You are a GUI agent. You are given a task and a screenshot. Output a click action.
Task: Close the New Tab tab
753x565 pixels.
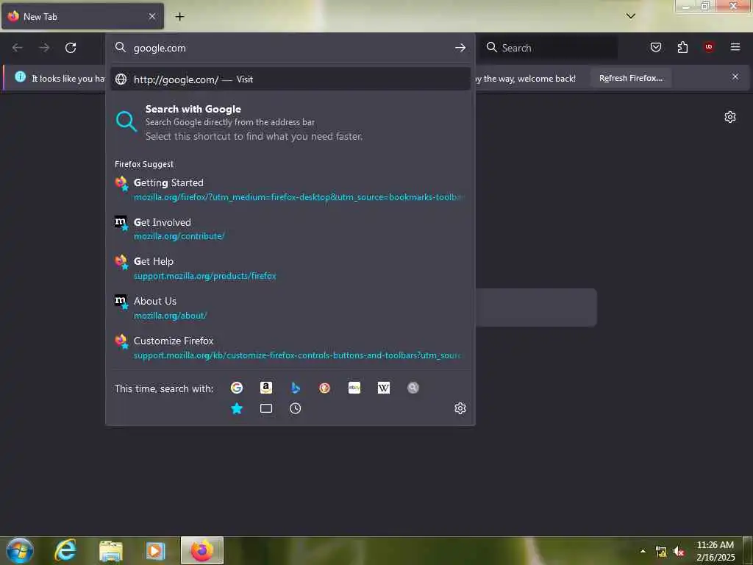pyautogui.click(x=151, y=16)
